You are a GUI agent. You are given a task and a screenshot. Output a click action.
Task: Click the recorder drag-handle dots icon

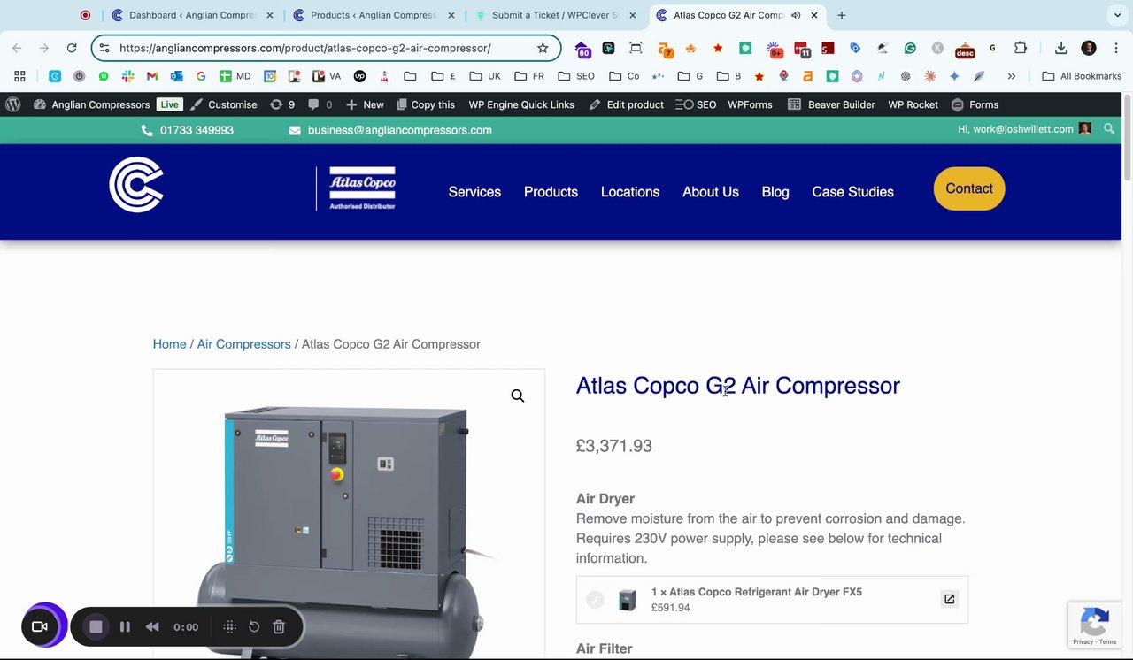229,626
